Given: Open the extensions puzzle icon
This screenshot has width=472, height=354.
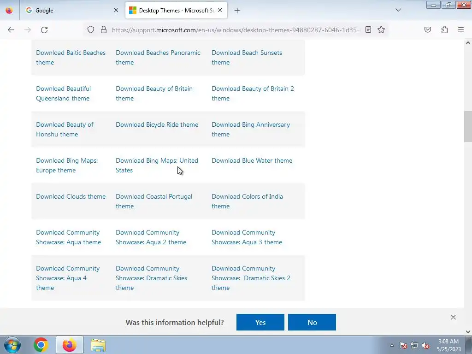Looking at the screenshot, I should (x=444, y=29).
